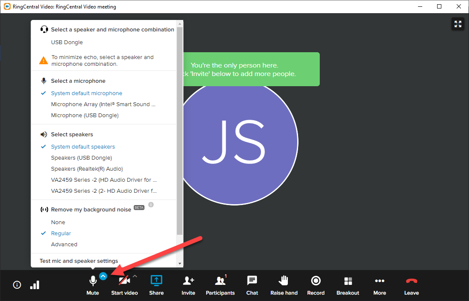This screenshot has height=301, width=469.
Task: Minimize the RingCentral Video window
Action: click(x=420, y=6)
